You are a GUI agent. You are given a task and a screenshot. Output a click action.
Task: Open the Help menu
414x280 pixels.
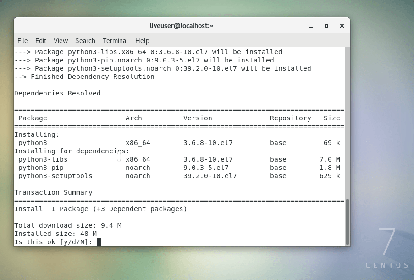[142, 41]
